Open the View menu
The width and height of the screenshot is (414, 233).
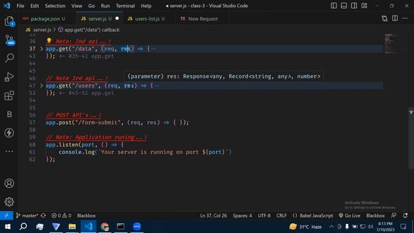click(x=76, y=6)
